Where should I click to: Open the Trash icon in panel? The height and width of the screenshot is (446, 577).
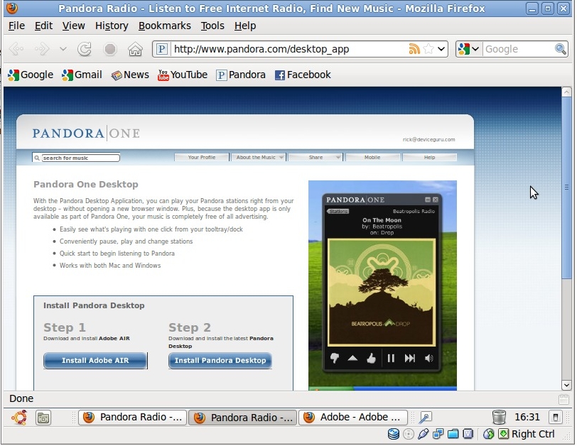499,418
